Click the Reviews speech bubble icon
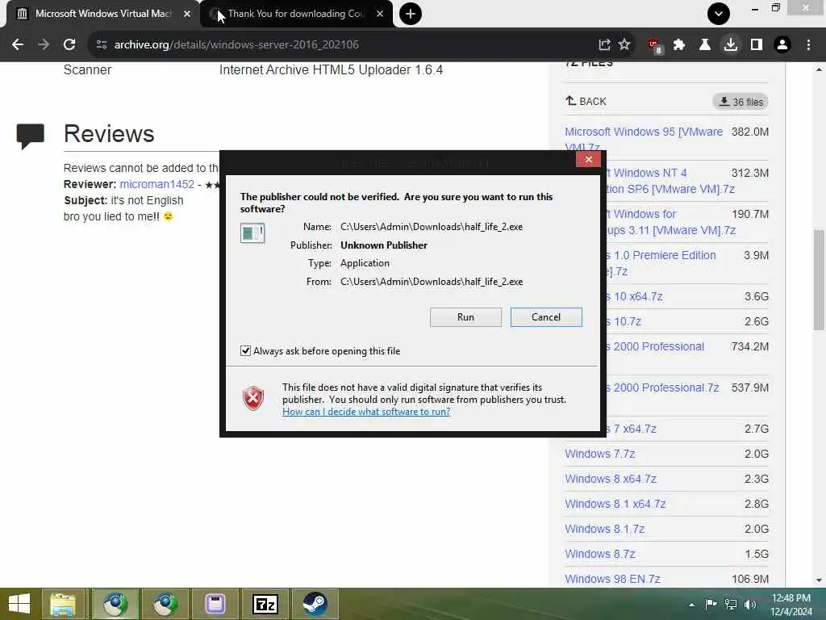Screen dimensions: 826x620 tap(30, 136)
